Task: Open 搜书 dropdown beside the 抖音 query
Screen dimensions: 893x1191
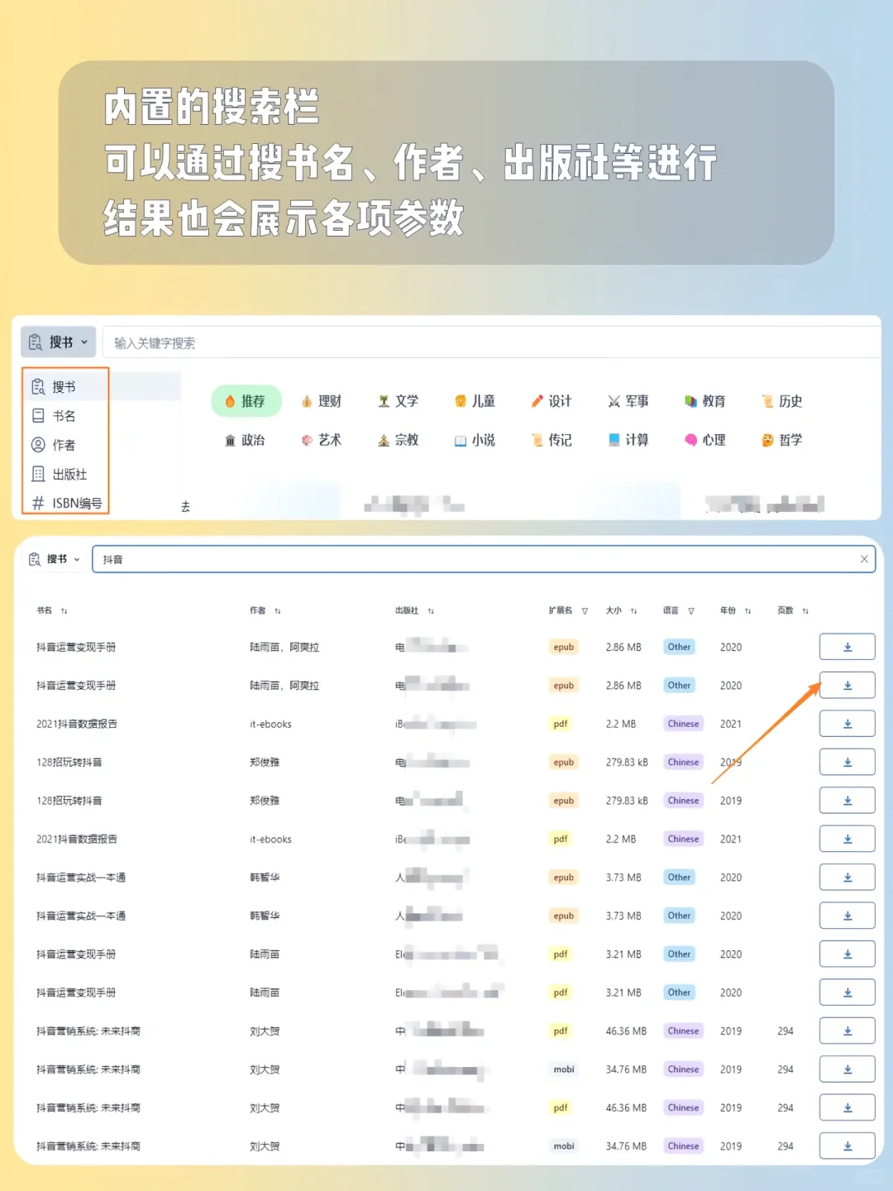Action: [x=55, y=559]
